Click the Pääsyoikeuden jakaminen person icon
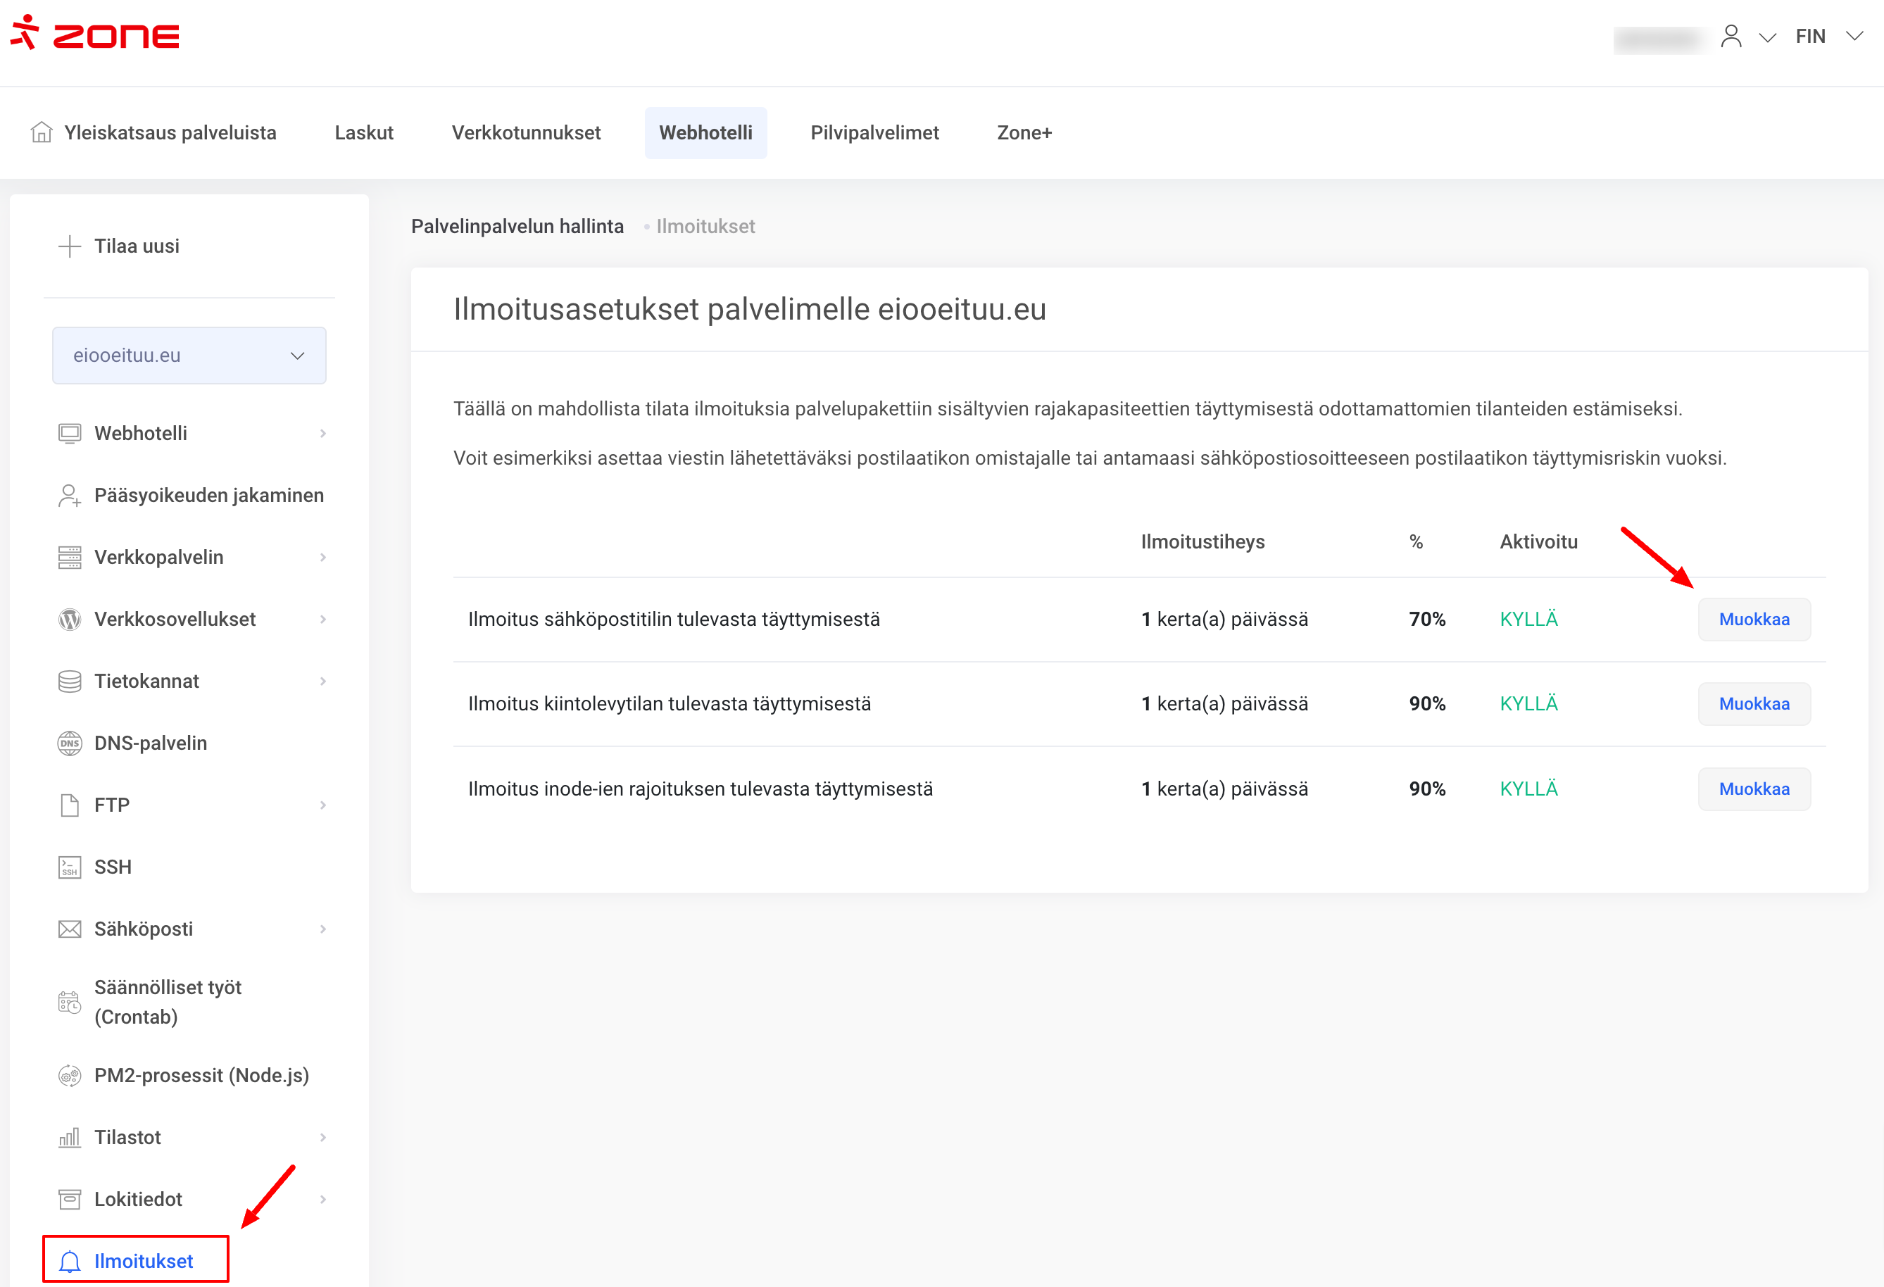 click(x=70, y=495)
